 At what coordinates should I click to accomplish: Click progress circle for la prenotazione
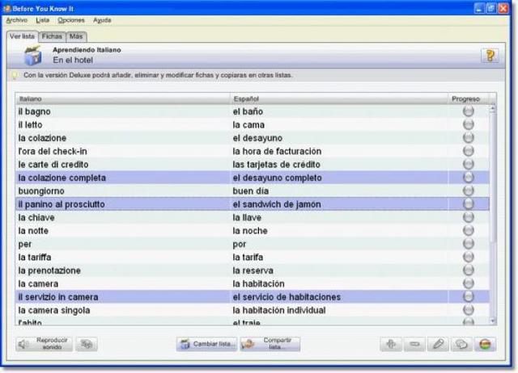(469, 270)
